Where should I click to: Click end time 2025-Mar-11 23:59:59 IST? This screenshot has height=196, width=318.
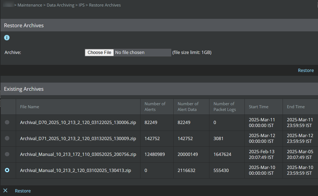coord(300,122)
